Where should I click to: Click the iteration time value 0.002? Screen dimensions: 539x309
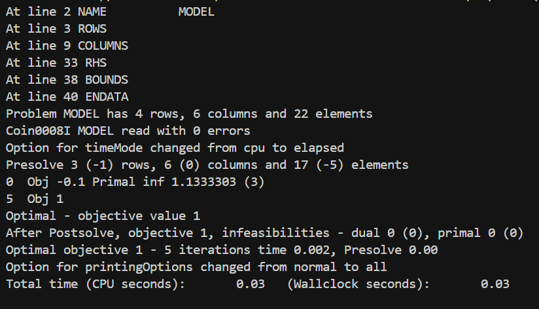tap(319, 250)
